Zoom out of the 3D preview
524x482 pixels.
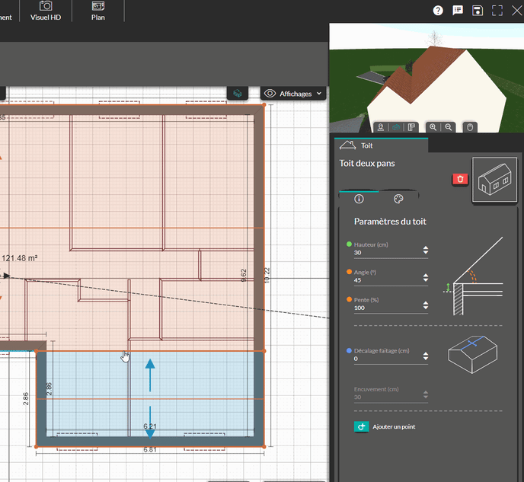coord(449,127)
